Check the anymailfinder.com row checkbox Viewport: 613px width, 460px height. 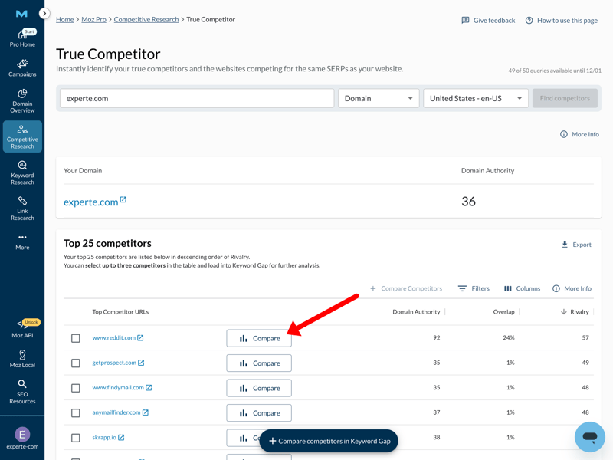click(x=76, y=413)
